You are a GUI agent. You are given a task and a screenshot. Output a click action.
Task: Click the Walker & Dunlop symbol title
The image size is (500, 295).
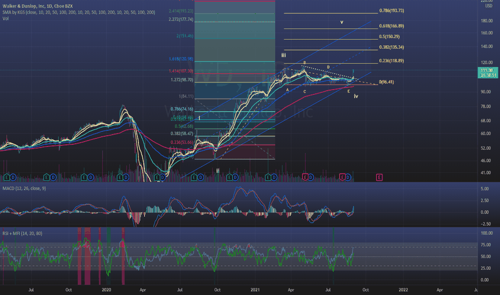pos(38,6)
